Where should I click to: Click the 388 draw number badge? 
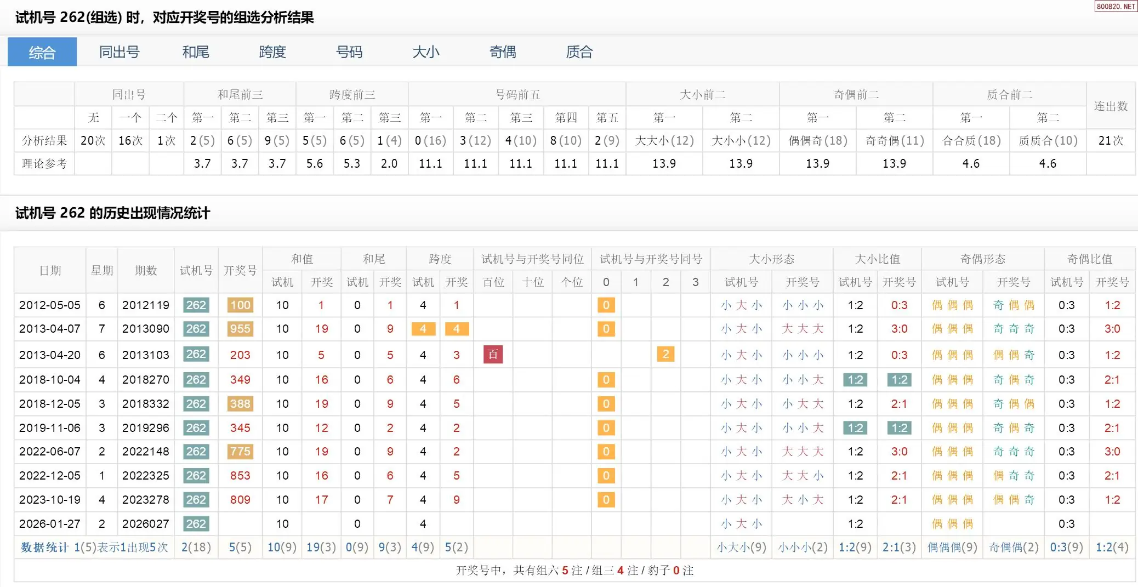pyautogui.click(x=240, y=404)
